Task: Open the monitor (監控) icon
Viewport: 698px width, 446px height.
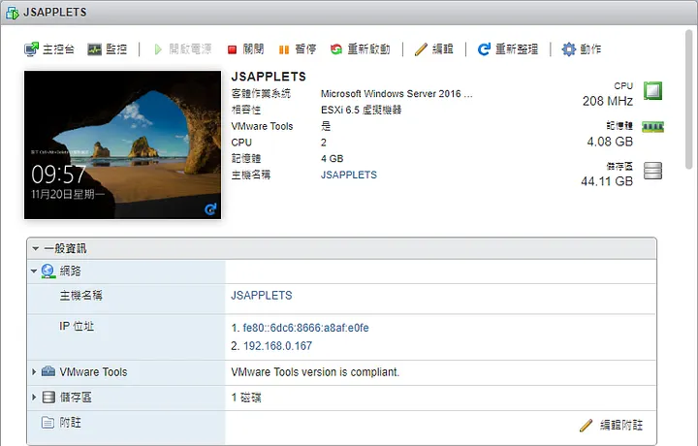Action: coord(94,48)
